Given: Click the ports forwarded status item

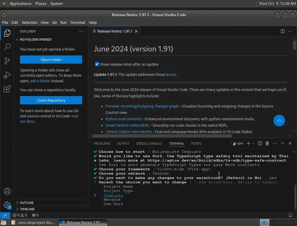Looking at the screenshot, I should pos(35,215).
